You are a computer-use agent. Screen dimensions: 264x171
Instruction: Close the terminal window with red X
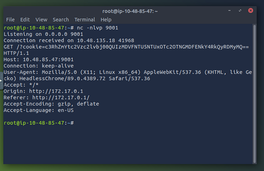(x=250, y=11)
